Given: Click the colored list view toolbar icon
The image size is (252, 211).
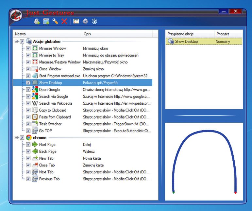Looking at the screenshot, I should coord(76,22).
